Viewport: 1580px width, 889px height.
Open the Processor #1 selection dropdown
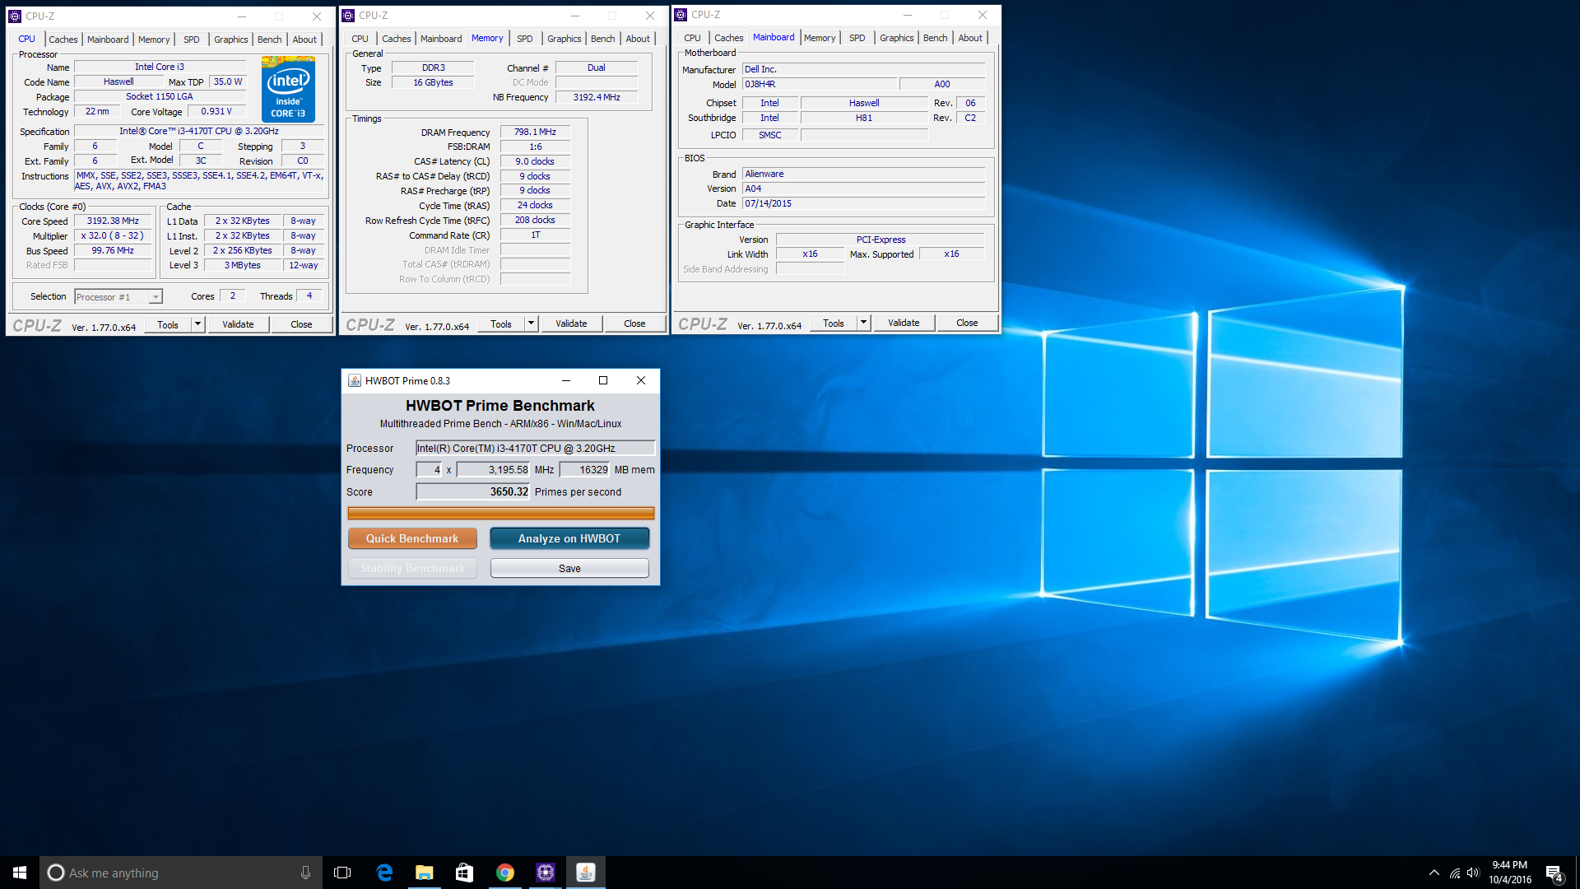pos(118,297)
